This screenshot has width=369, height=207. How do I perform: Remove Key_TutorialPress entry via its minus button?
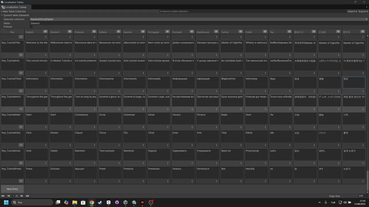[x=21, y=181]
